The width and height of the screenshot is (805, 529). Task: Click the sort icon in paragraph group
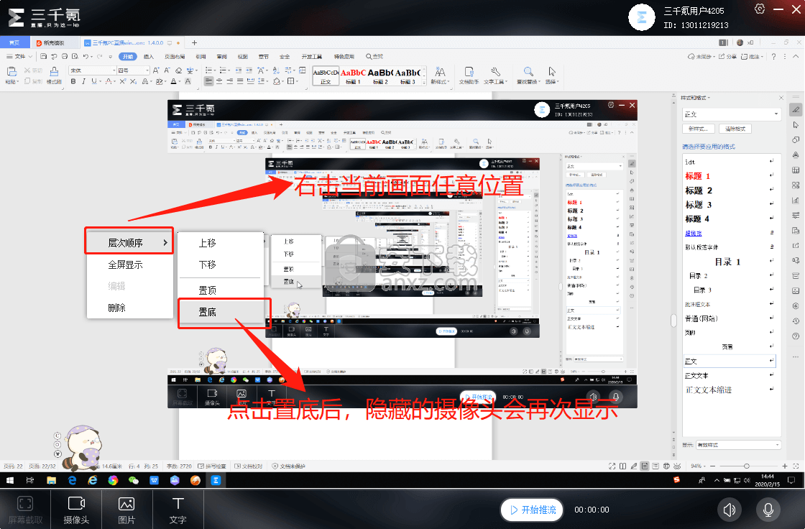tap(276, 70)
